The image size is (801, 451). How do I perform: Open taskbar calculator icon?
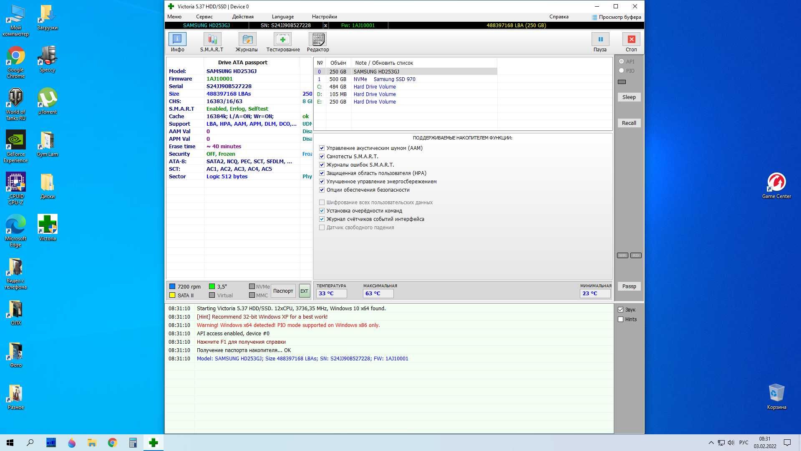pos(133,443)
